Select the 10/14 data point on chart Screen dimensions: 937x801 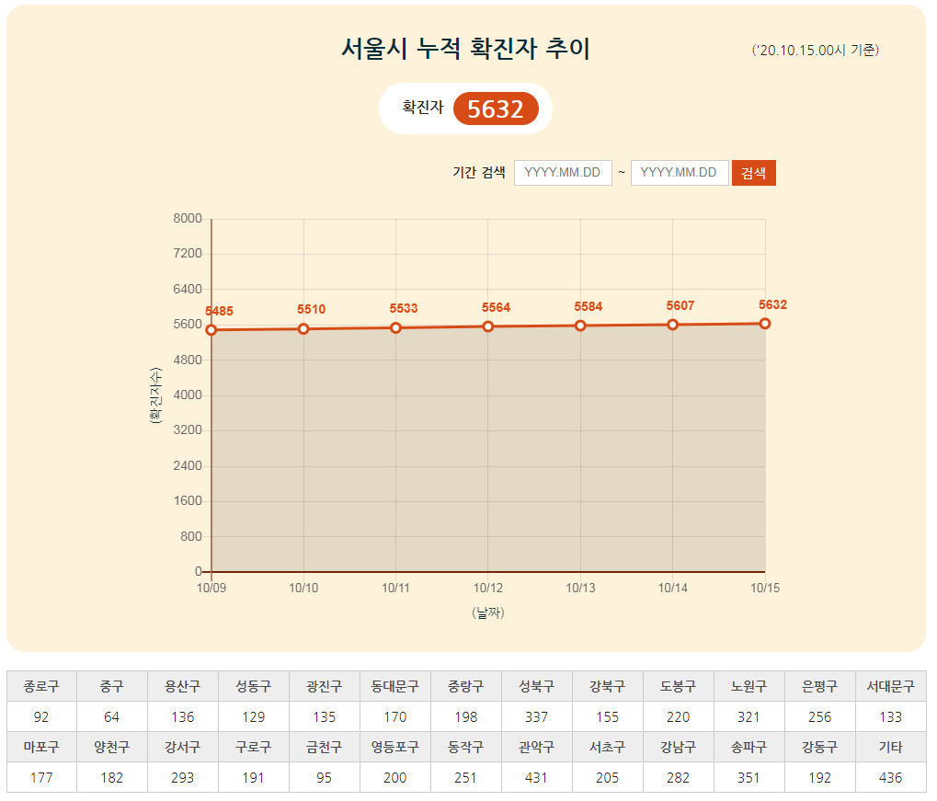(x=673, y=325)
